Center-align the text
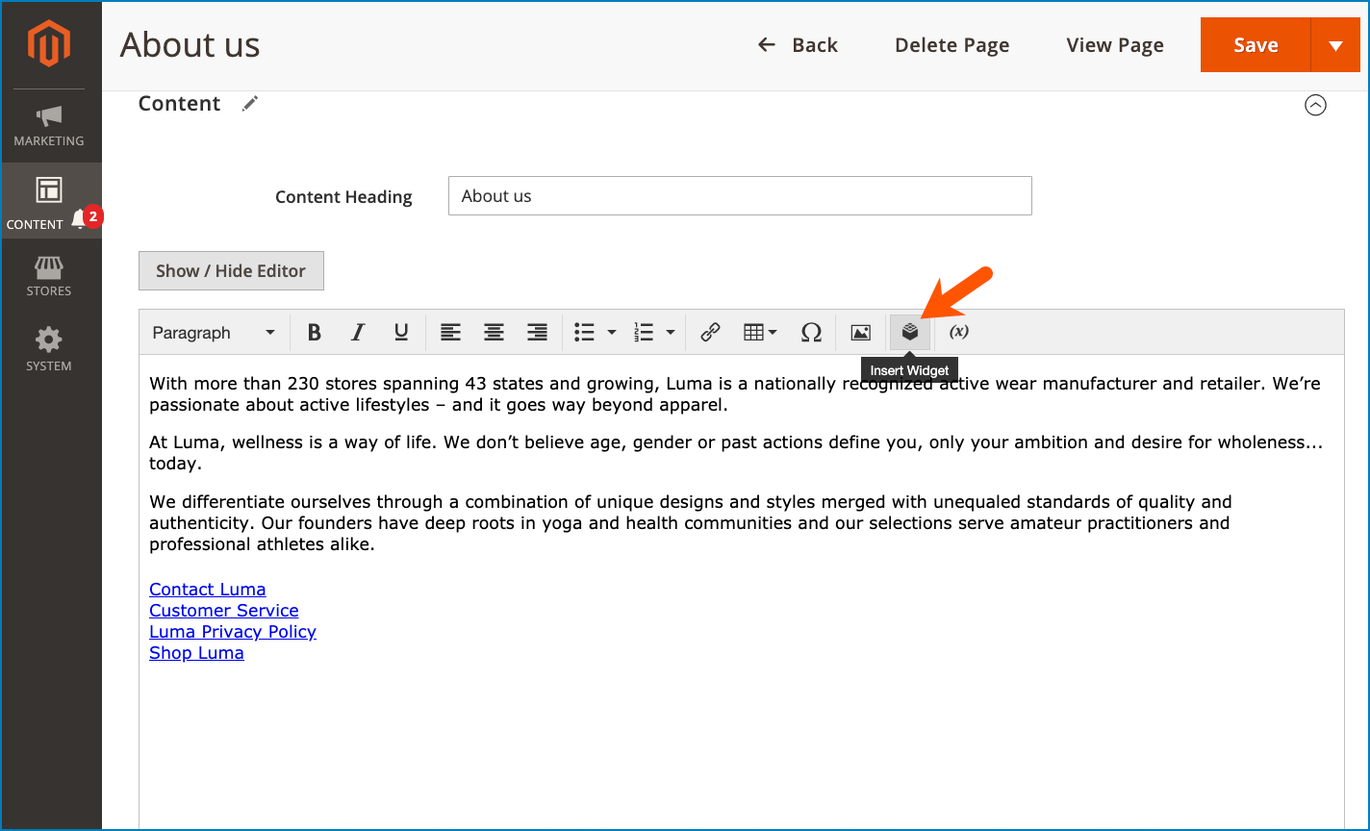1370x831 pixels. click(494, 332)
